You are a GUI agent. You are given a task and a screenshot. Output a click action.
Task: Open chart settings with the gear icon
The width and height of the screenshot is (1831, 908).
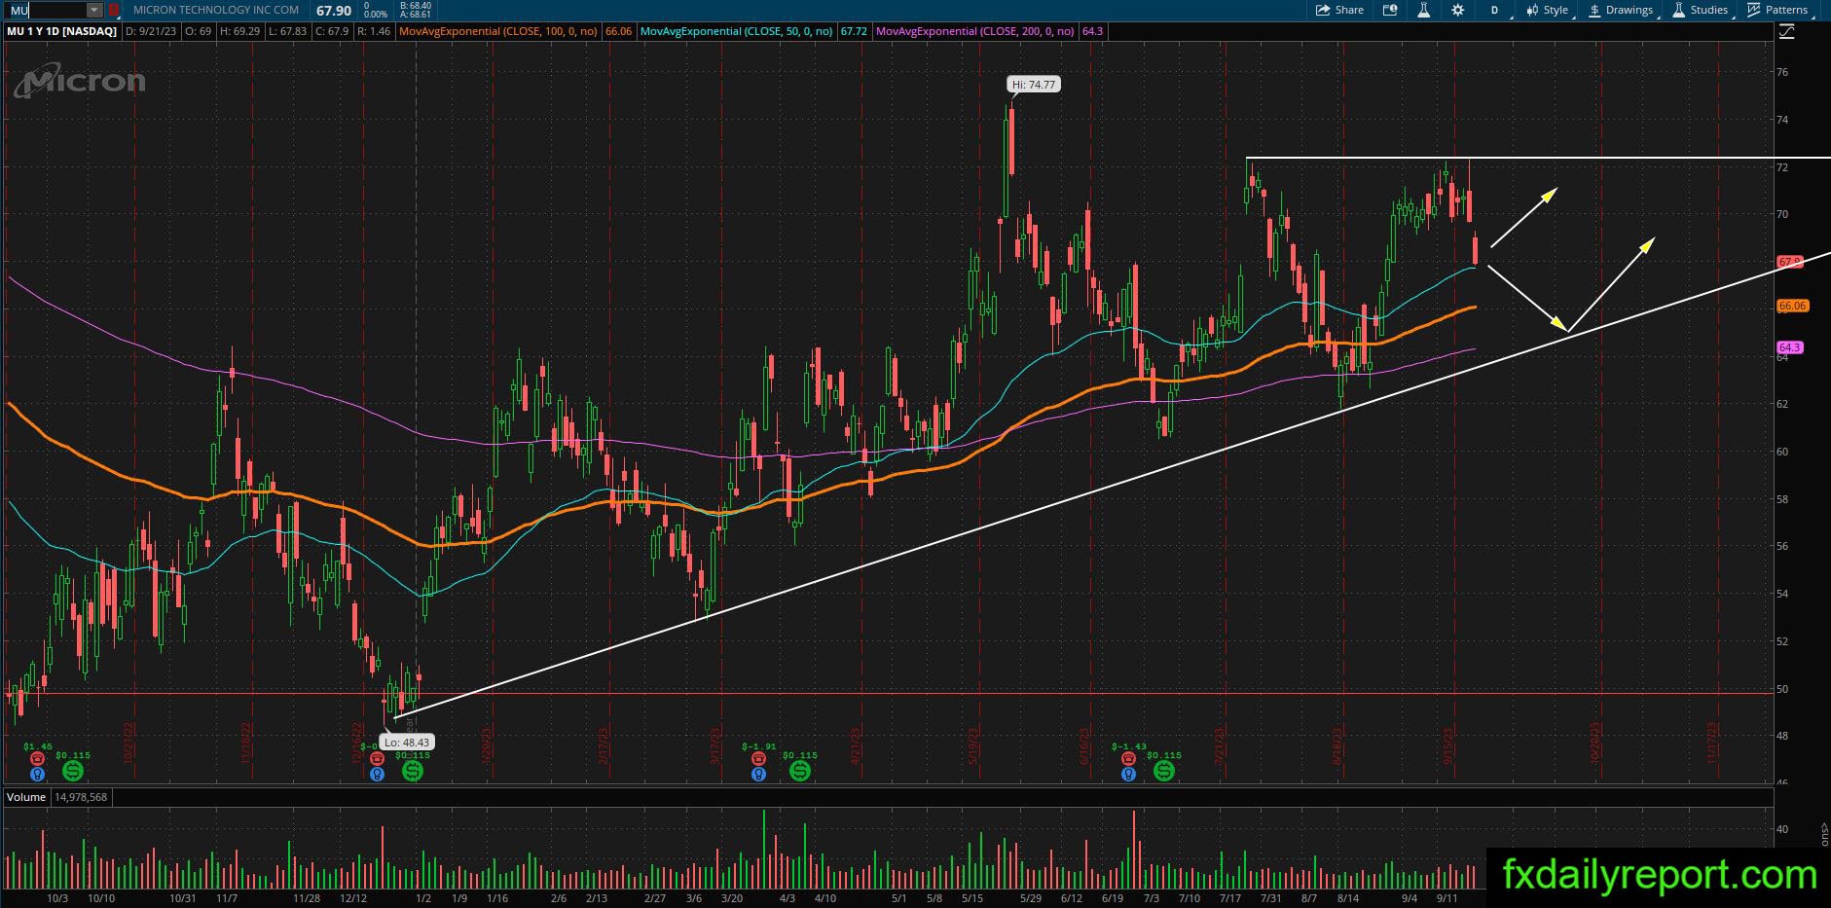(x=1457, y=10)
